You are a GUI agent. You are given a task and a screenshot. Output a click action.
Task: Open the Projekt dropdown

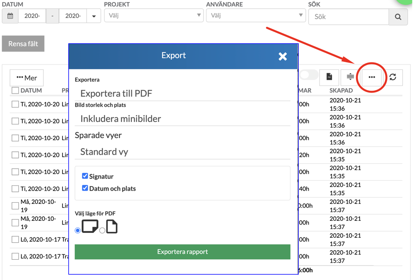(x=154, y=16)
